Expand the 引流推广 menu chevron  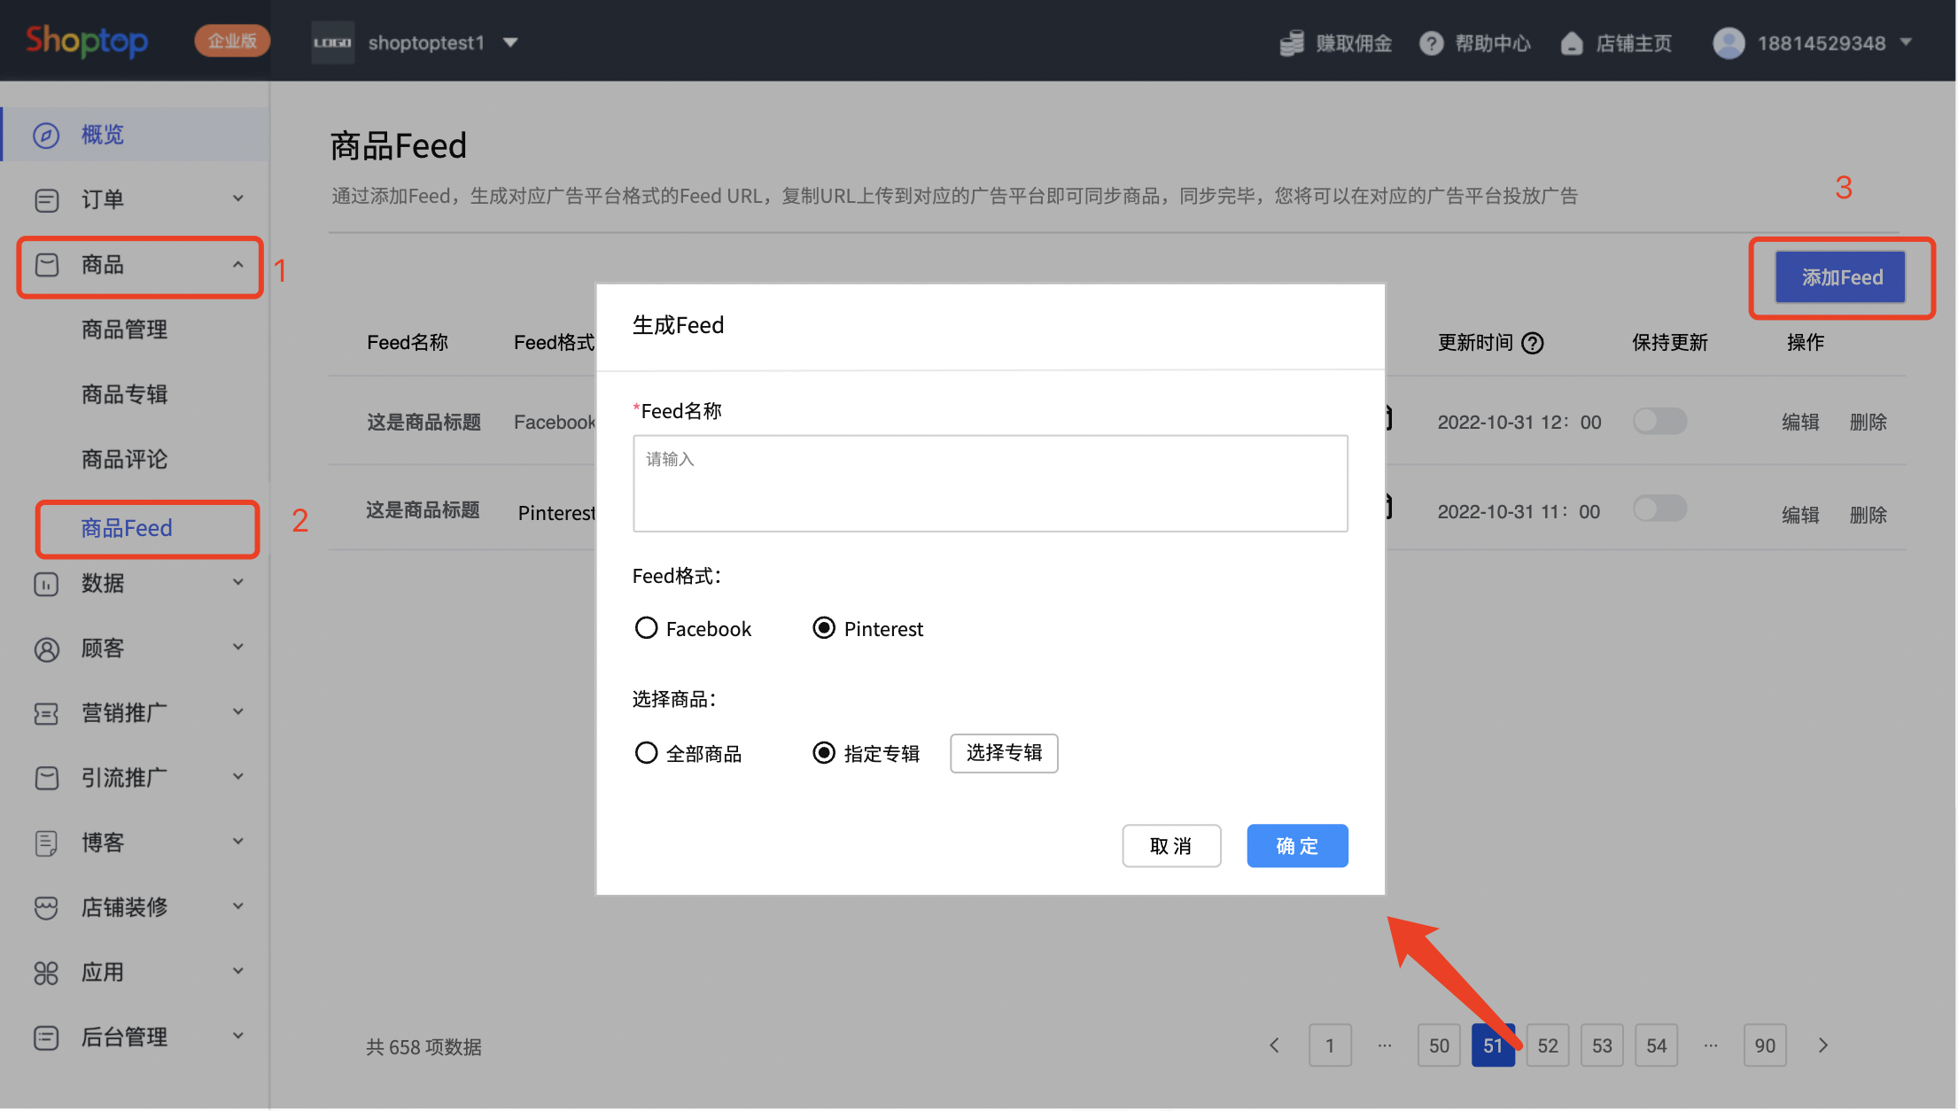(237, 776)
